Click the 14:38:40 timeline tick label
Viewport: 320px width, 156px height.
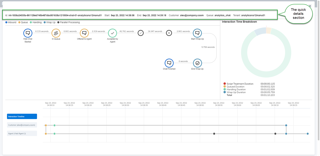pos(162,104)
